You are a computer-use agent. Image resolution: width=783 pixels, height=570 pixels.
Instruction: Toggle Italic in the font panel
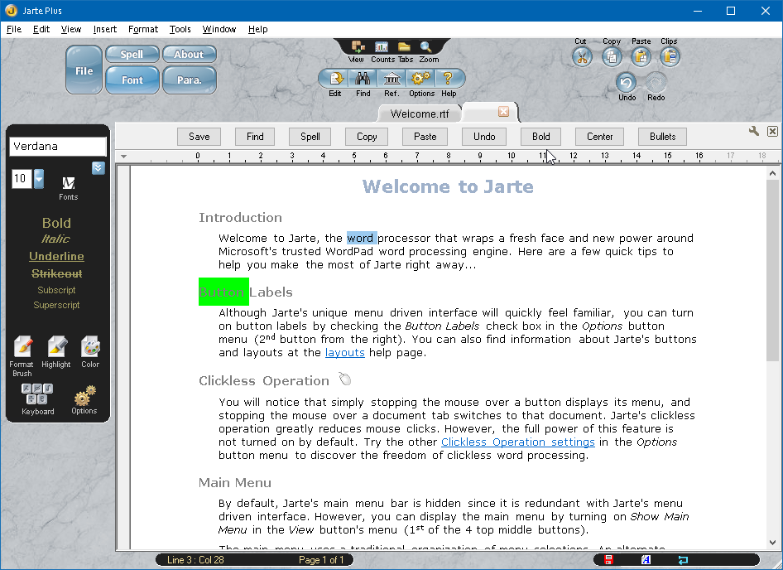click(55, 239)
